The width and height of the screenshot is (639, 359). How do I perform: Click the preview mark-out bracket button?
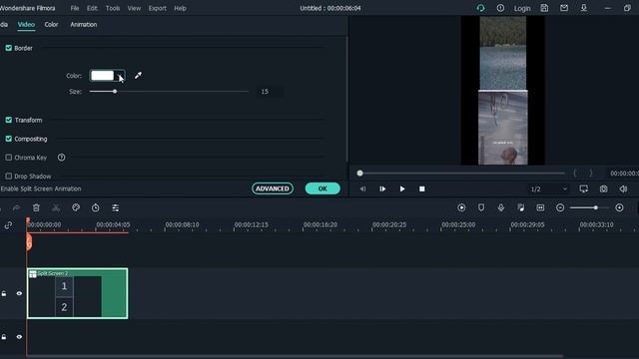591,173
